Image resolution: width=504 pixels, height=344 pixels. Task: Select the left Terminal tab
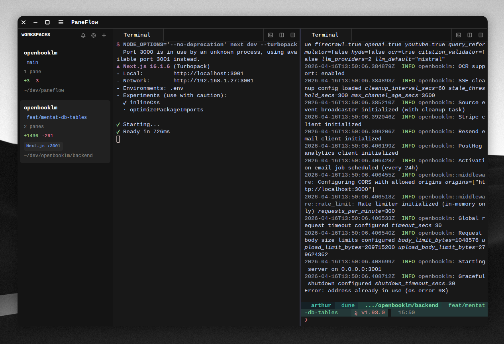(137, 35)
